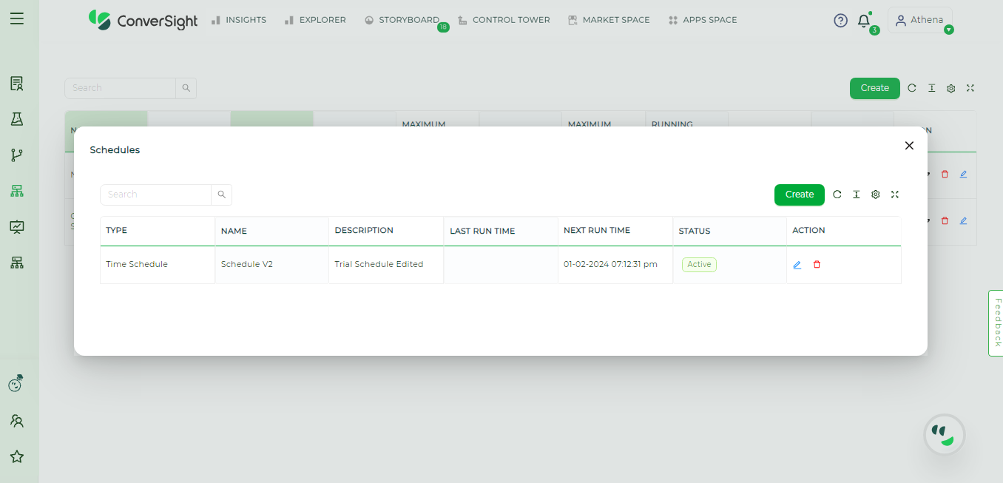
Task: Go to the Market Space menu
Action: [x=609, y=20]
